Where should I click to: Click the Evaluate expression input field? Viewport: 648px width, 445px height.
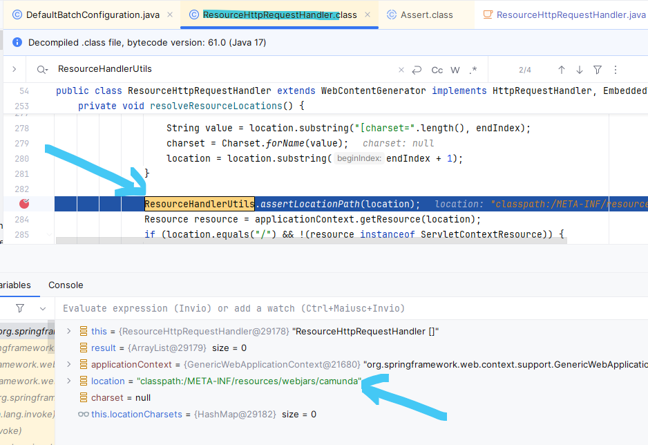point(207,308)
